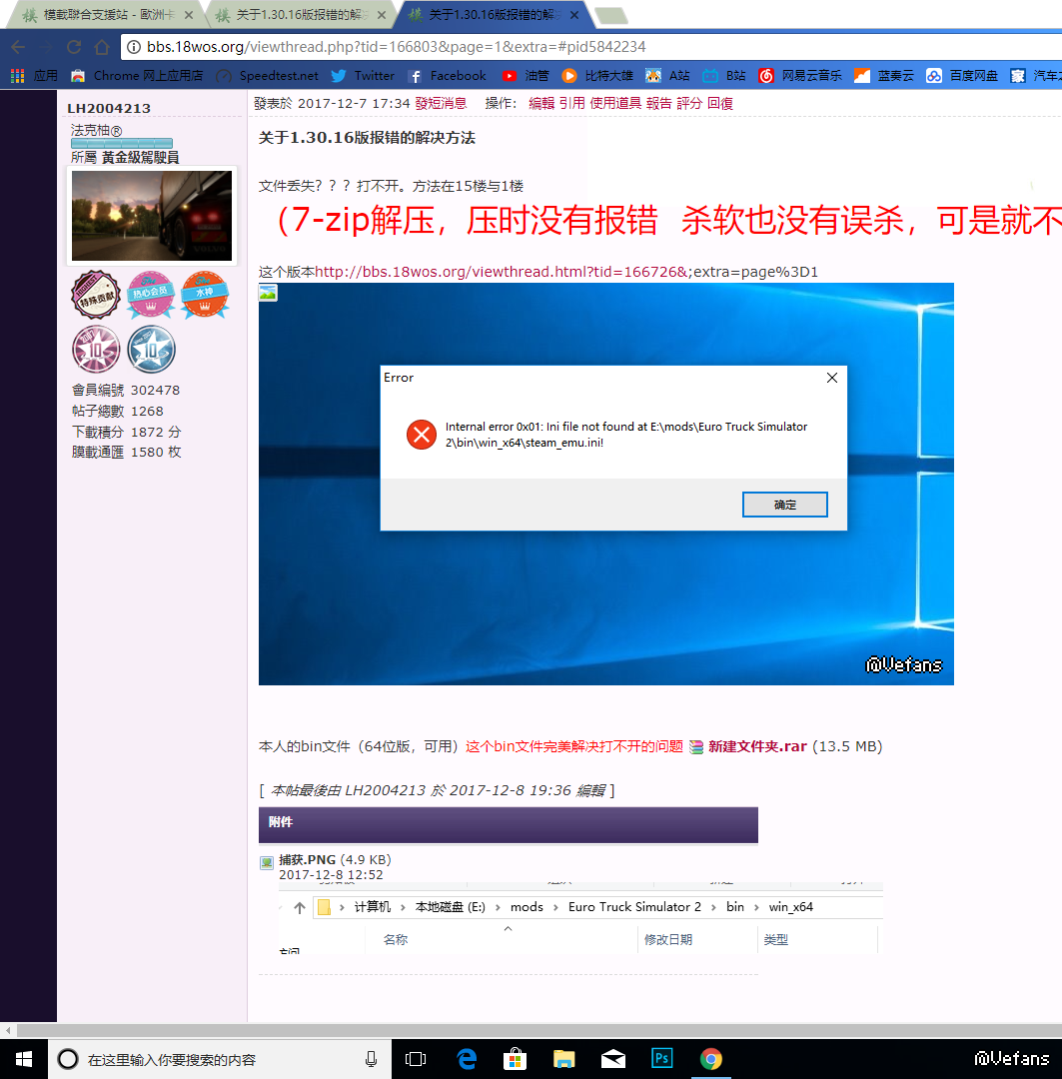Click 引用 quote link

(x=571, y=103)
